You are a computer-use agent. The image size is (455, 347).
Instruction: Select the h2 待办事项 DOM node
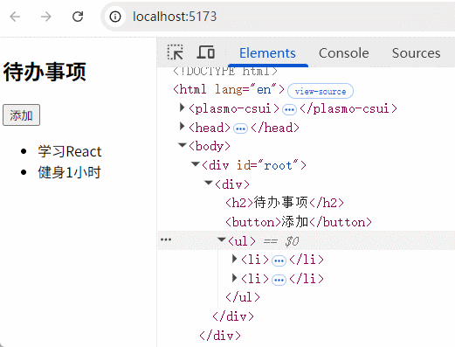(285, 203)
